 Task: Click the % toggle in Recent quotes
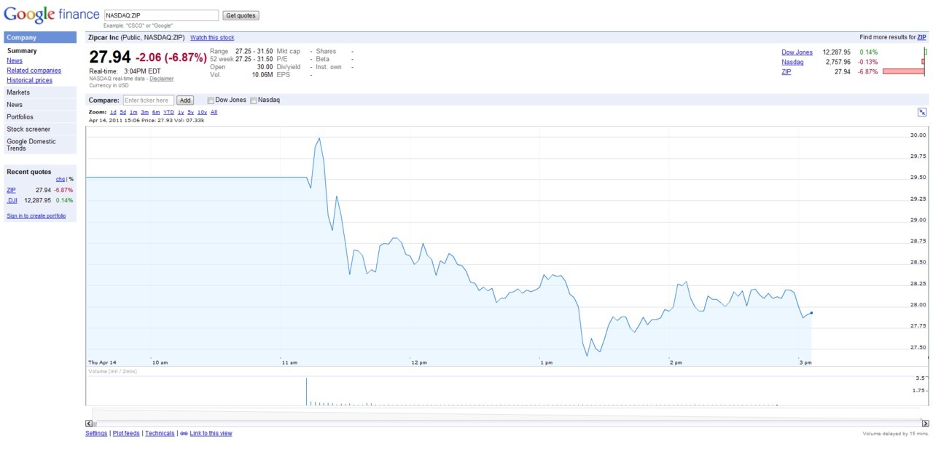point(71,179)
